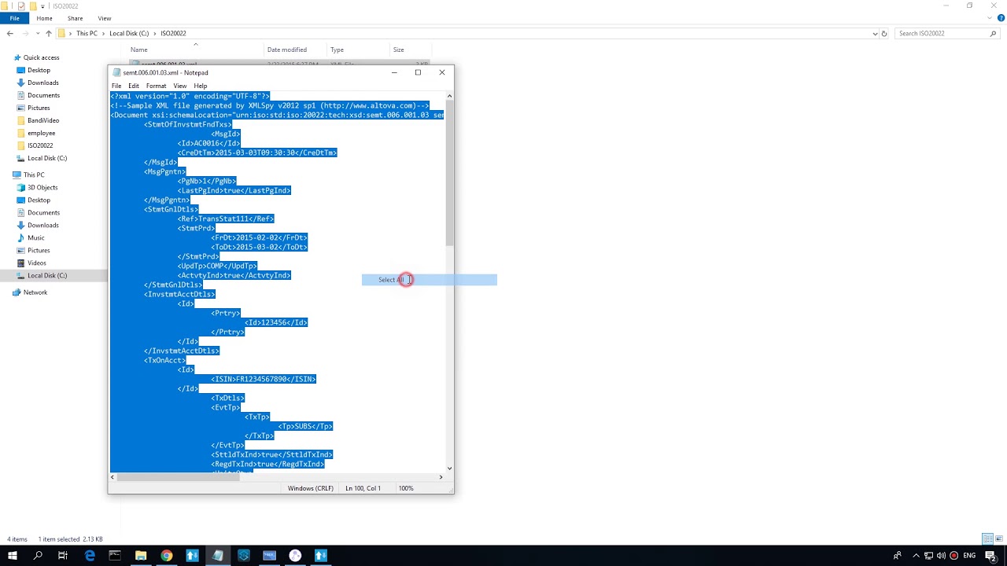
Task: Go back in File Explorer
Action: pyautogui.click(x=9, y=34)
